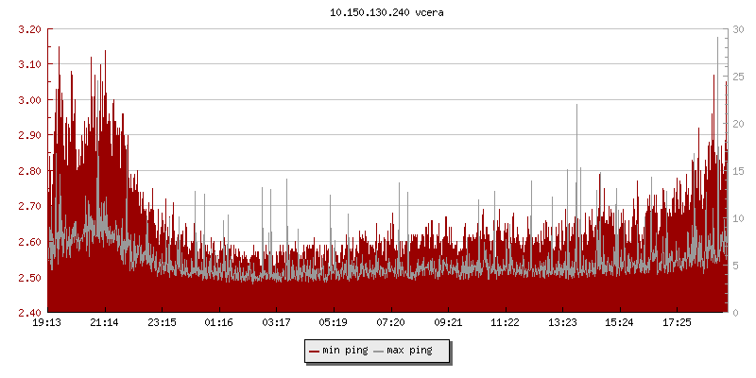756x378 pixels.
Task: Select the 'min ping' legend label
Action: click(346, 351)
